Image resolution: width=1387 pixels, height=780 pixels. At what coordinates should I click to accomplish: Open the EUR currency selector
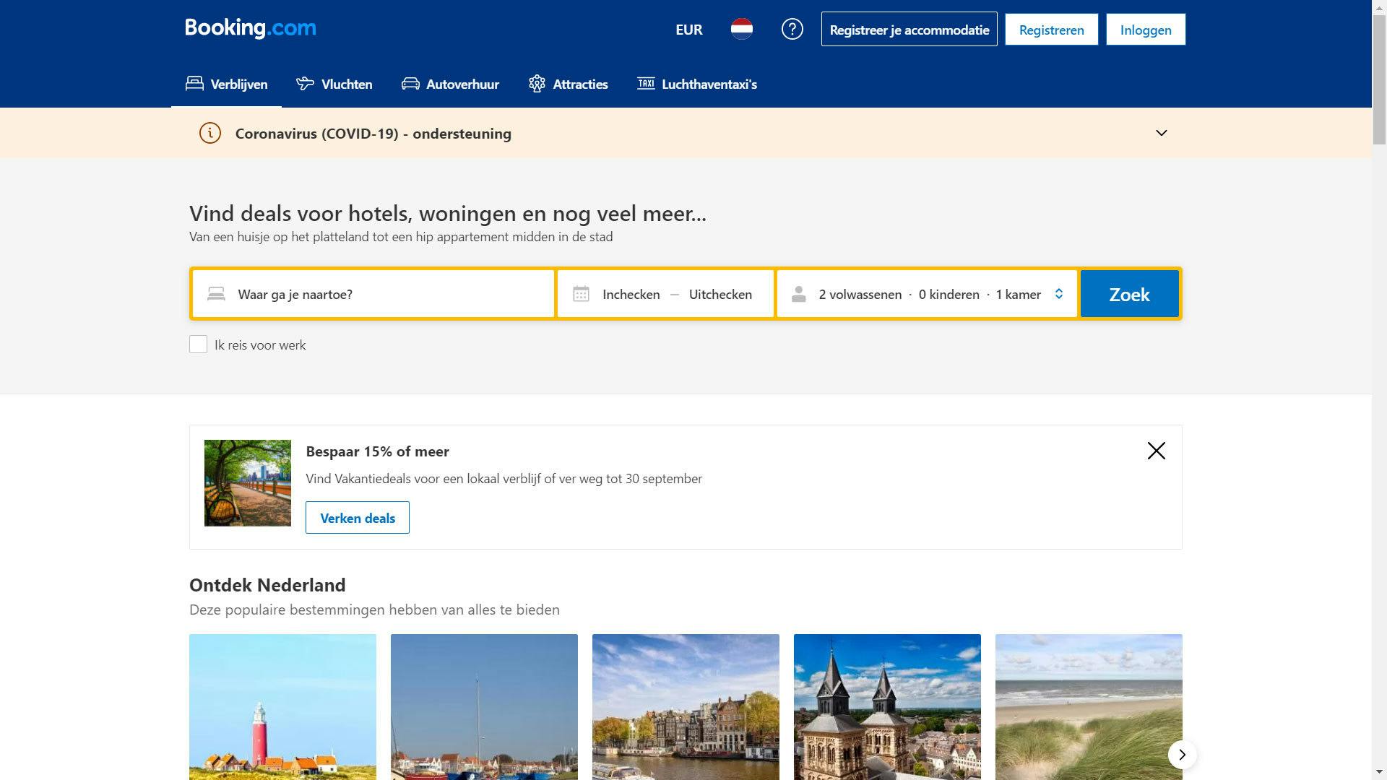point(688,30)
